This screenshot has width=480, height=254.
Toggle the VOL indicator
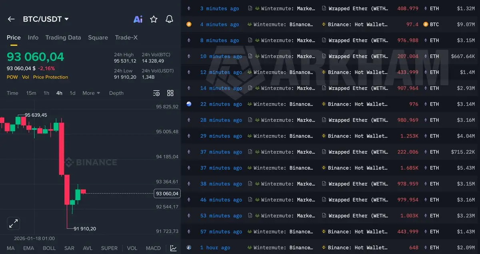pos(132,248)
